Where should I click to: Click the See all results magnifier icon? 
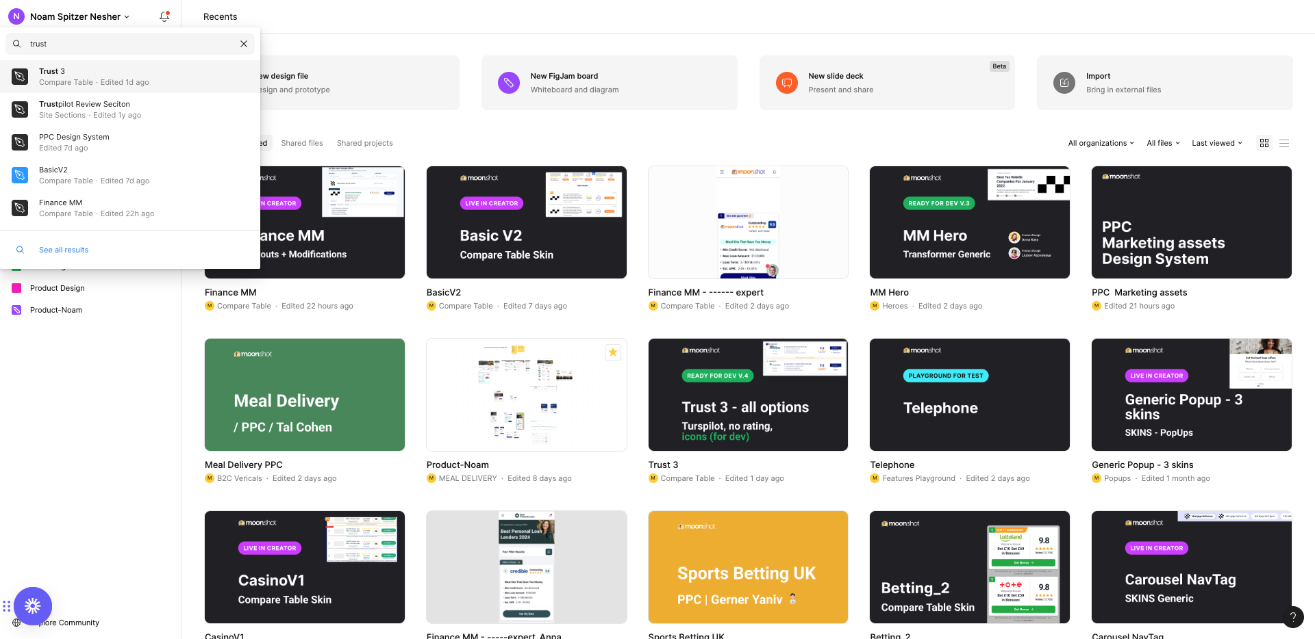click(x=20, y=250)
